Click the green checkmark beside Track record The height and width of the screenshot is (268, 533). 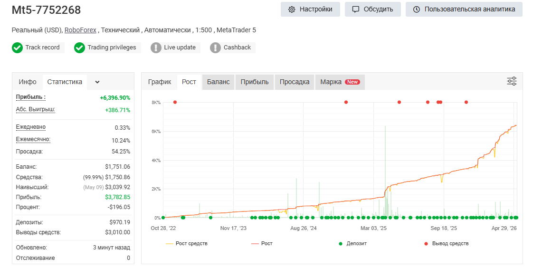point(17,48)
